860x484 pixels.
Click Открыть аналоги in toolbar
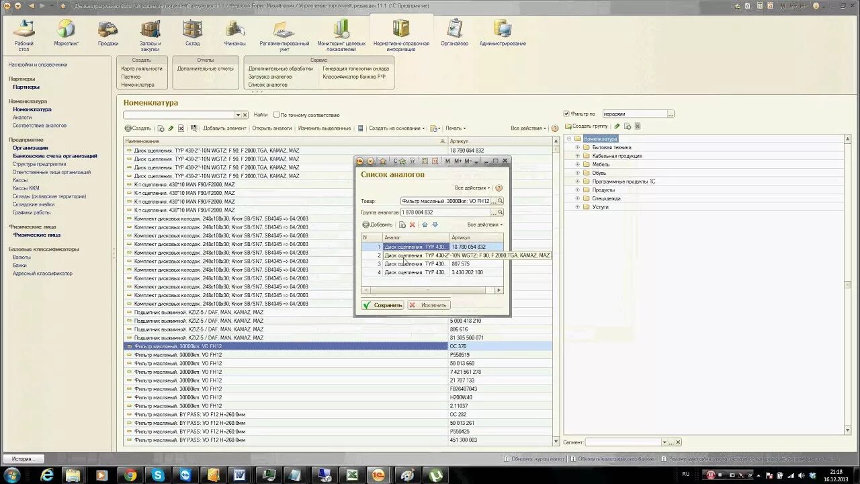click(272, 128)
